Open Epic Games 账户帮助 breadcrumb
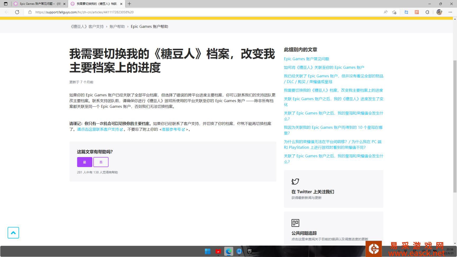This screenshot has width=457, height=257. (x=149, y=26)
